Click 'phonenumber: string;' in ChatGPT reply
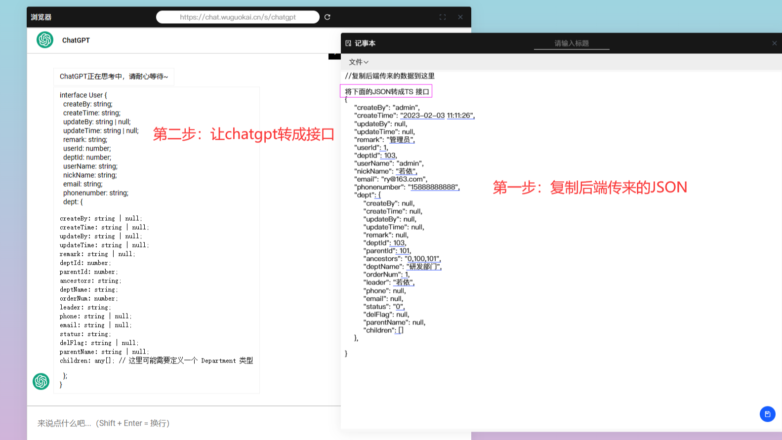The image size is (782, 440). pyautogui.click(x=96, y=193)
